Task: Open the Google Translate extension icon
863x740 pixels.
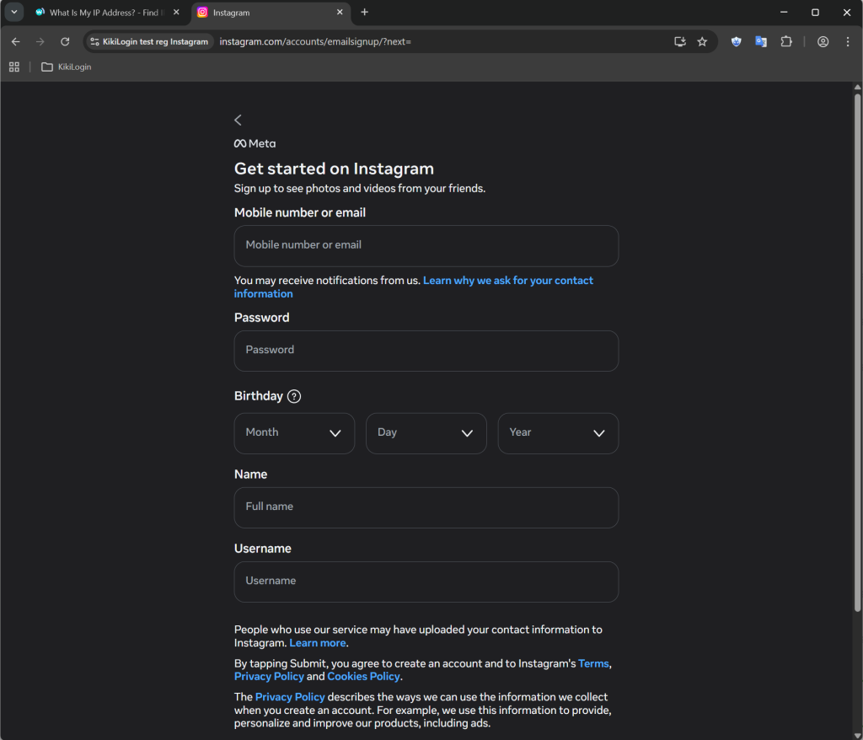Action: (761, 42)
